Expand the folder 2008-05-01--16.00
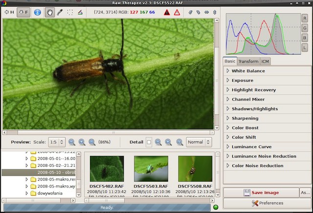Image resolution: width=313 pixels, height=213 pixels. coord(26,159)
